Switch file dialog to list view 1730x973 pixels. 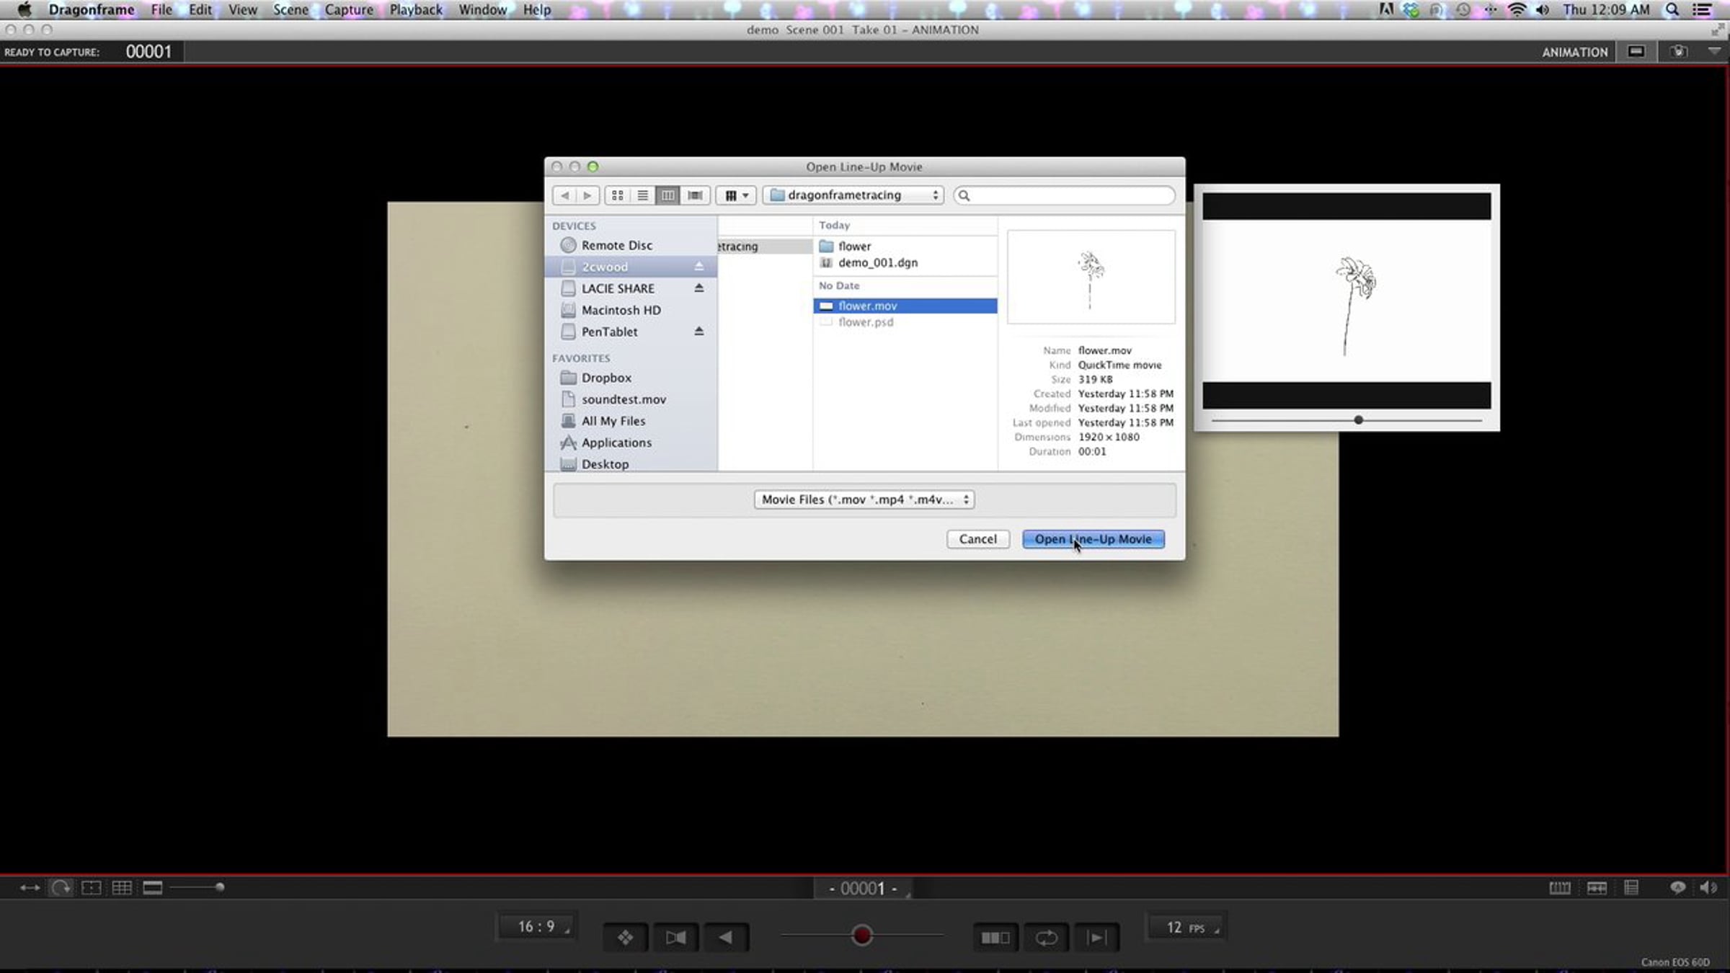[x=642, y=195]
